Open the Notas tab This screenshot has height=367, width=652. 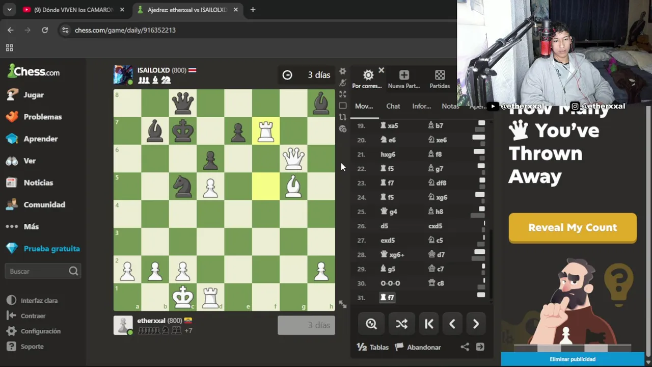(450, 106)
